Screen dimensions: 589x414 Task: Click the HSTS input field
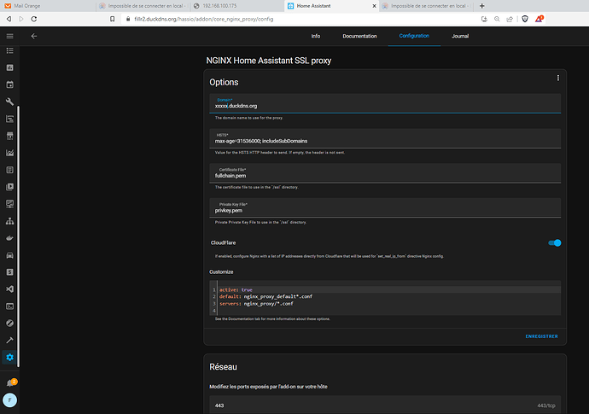tap(385, 138)
